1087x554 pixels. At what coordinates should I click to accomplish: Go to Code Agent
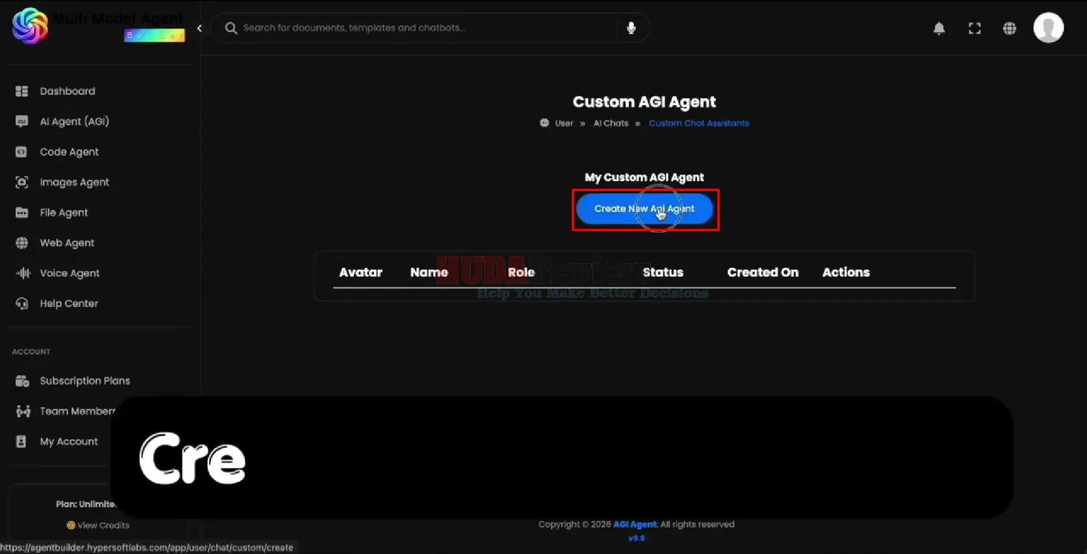[69, 152]
